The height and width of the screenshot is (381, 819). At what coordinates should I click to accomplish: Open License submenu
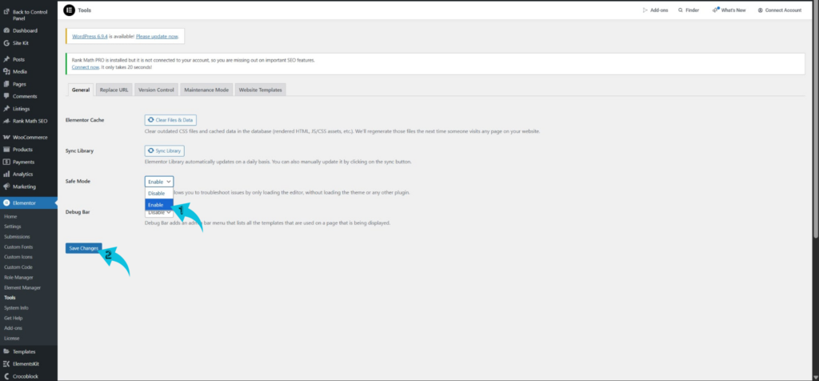11,338
